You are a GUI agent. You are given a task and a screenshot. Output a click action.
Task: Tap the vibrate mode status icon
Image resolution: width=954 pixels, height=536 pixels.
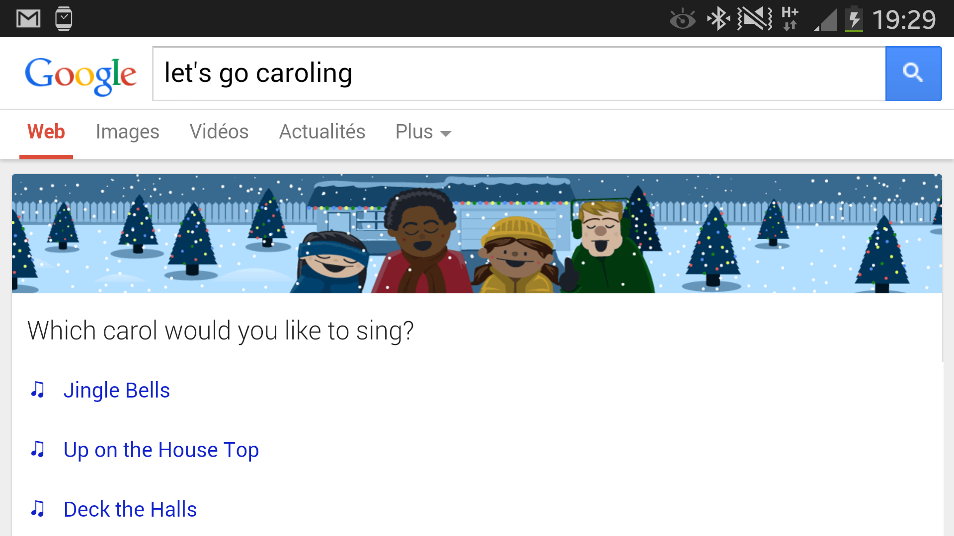755,19
